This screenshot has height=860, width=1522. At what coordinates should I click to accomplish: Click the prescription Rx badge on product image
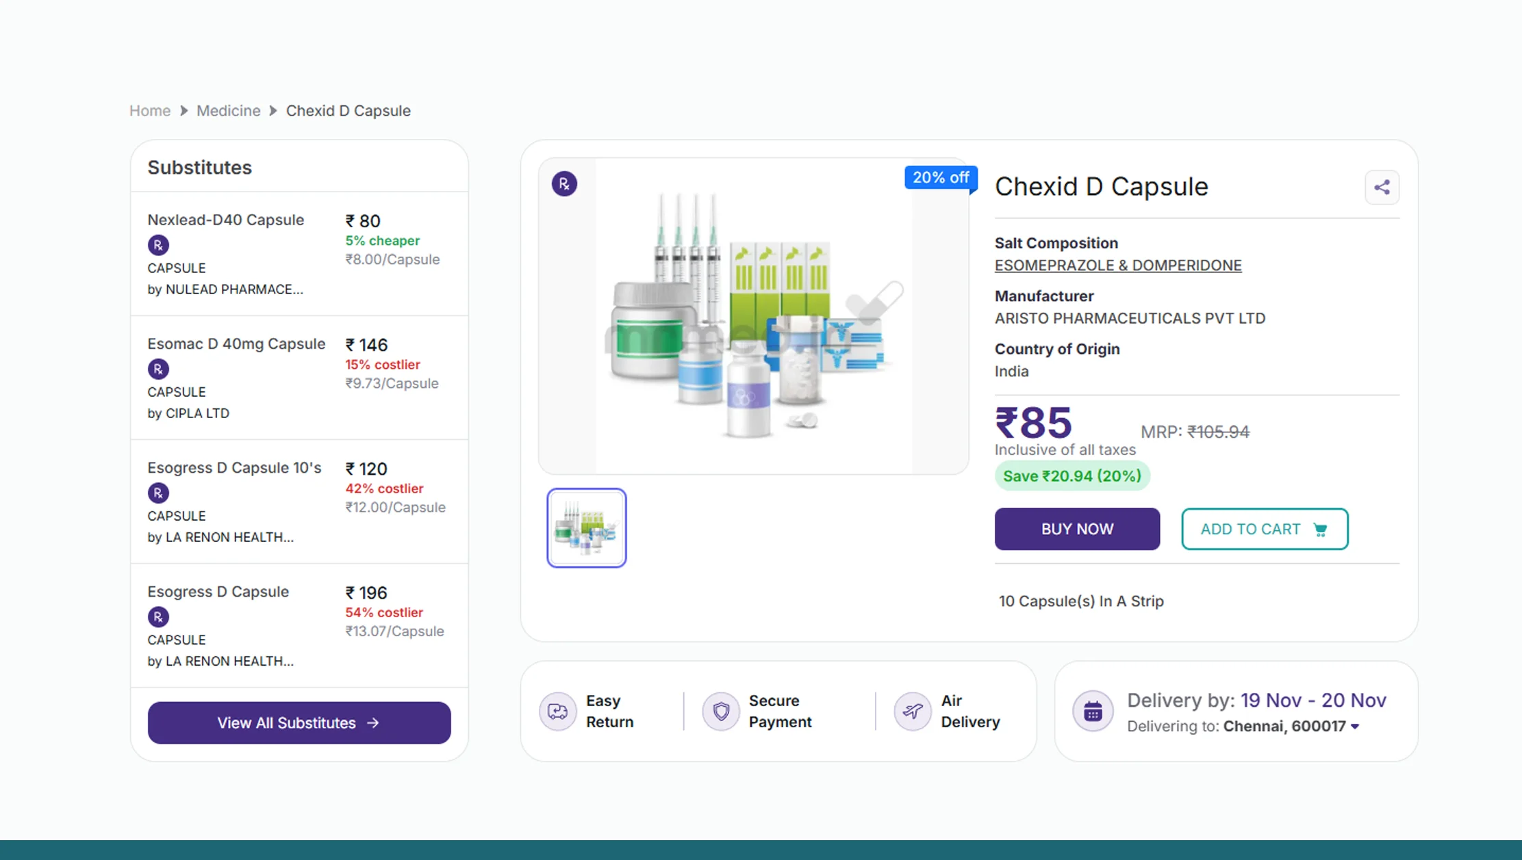[564, 184]
